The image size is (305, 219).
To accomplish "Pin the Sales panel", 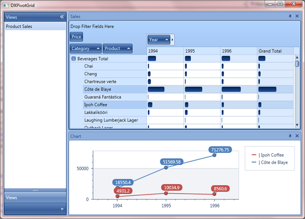I will coord(290,16).
